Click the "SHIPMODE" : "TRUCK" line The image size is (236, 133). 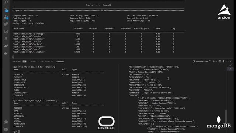(x=140, y=90)
